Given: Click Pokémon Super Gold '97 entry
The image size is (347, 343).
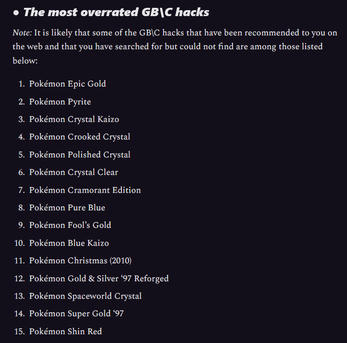Looking at the screenshot, I should [76, 314].
